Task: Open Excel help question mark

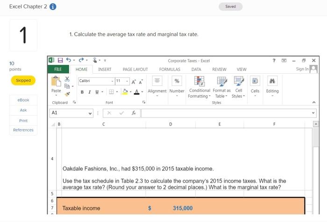Action: point(274,60)
